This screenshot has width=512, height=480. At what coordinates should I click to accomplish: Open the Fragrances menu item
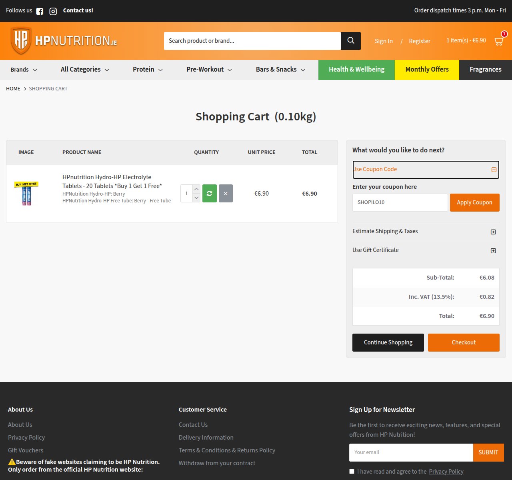pos(486,70)
